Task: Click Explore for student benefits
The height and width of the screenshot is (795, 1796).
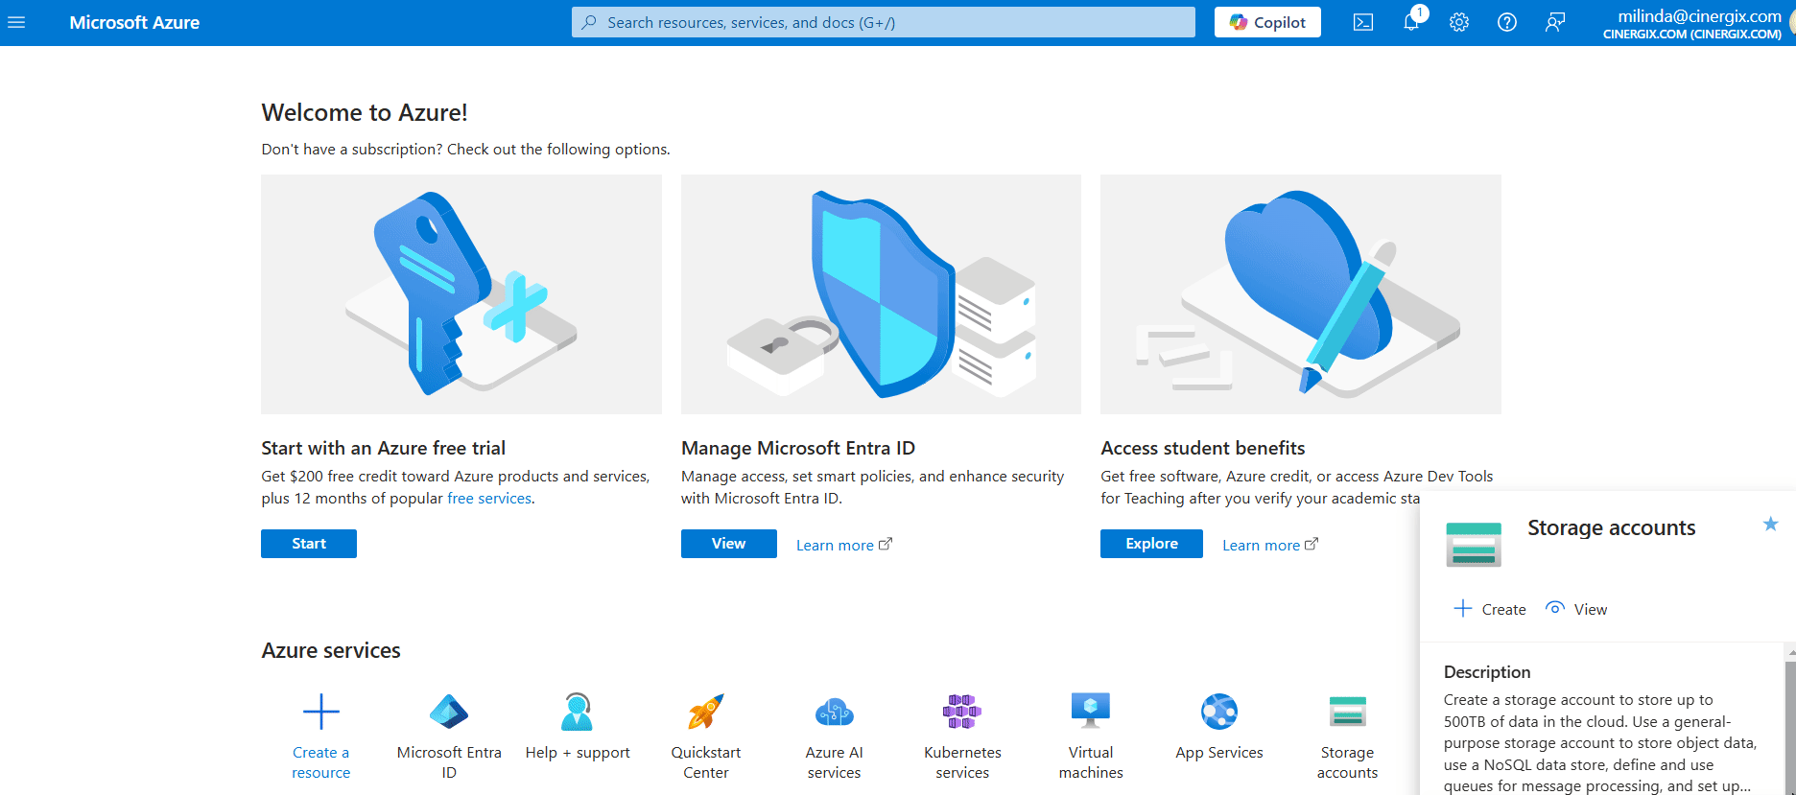Action: point(1150,544)
